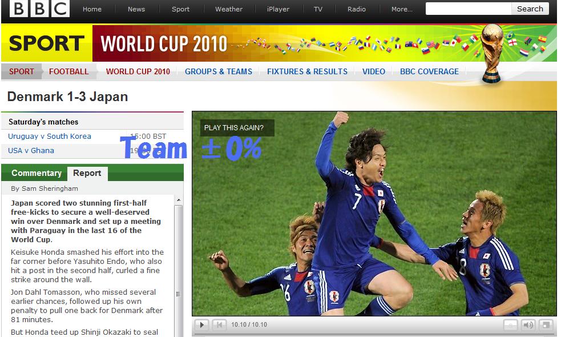Go to Sport in BBC top bar

pos(180,9)
